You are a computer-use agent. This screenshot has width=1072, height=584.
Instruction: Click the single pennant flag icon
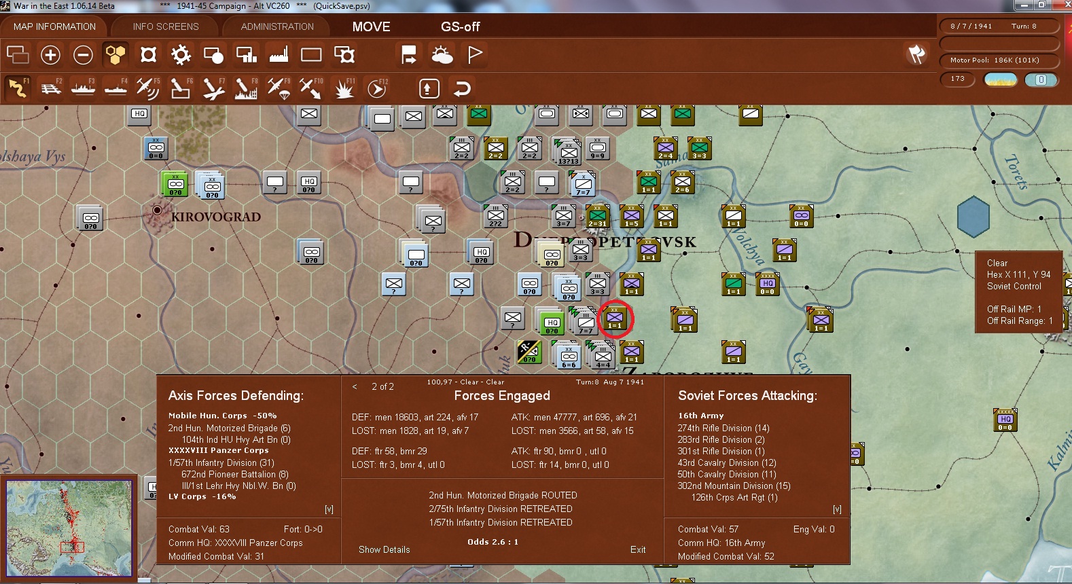click(x=475, y=54)
